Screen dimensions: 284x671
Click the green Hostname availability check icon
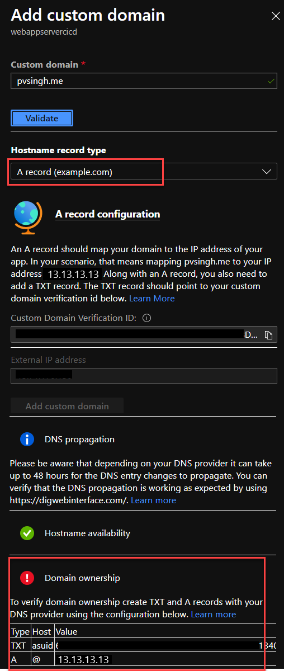click(x=27, y=533)
